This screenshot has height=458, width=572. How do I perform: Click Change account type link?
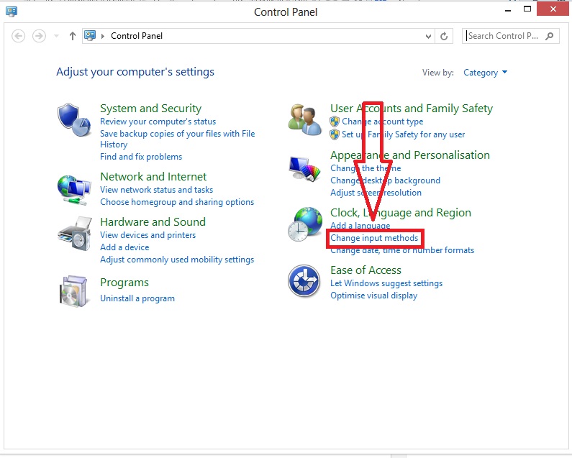[x=383, y=122]
